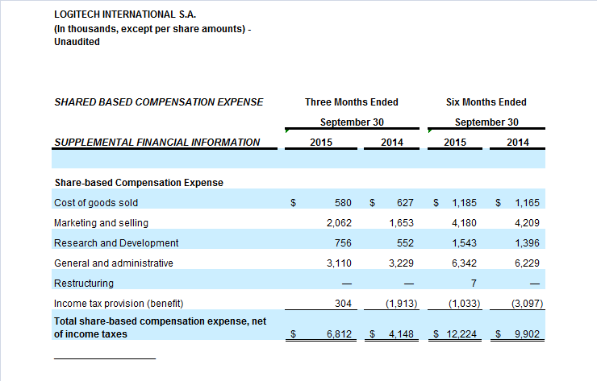Click the SHARED BASED COMPENSATION EXPENSE heading
The width and height of the screenshot is (597, 381).
[x=158, y=102]
